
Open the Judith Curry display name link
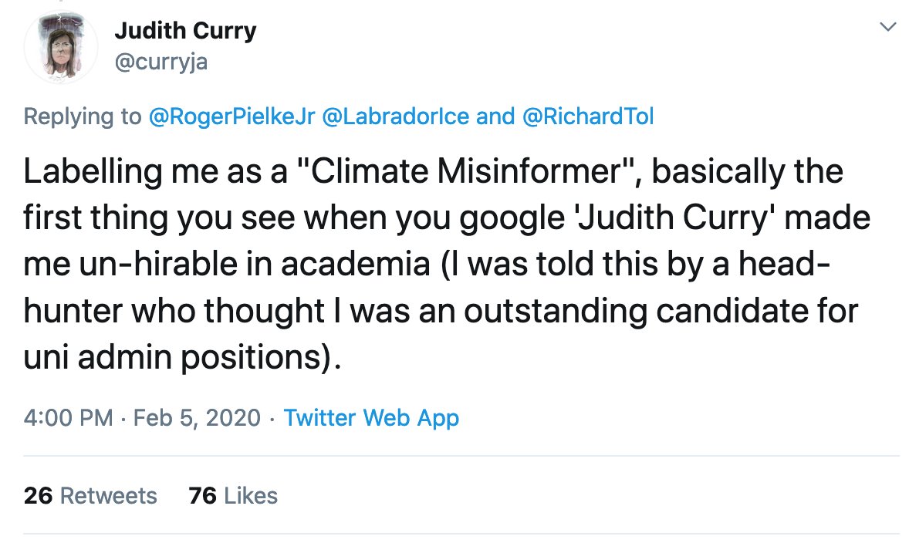pyautogui.click(x=185, y=31)
